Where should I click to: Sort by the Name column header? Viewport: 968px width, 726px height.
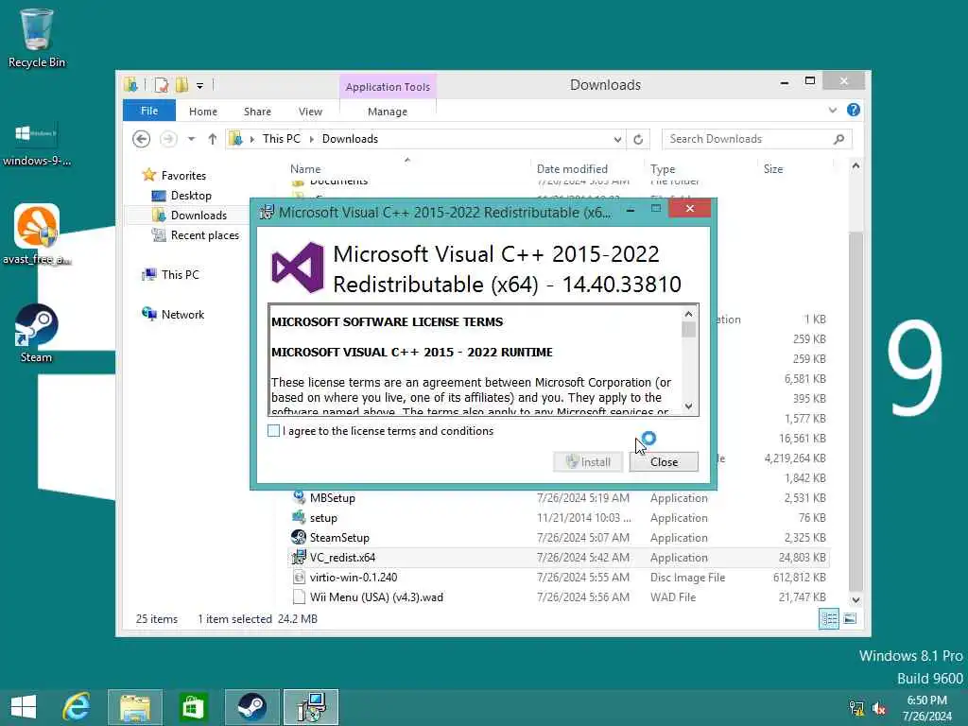pos(305,169)
